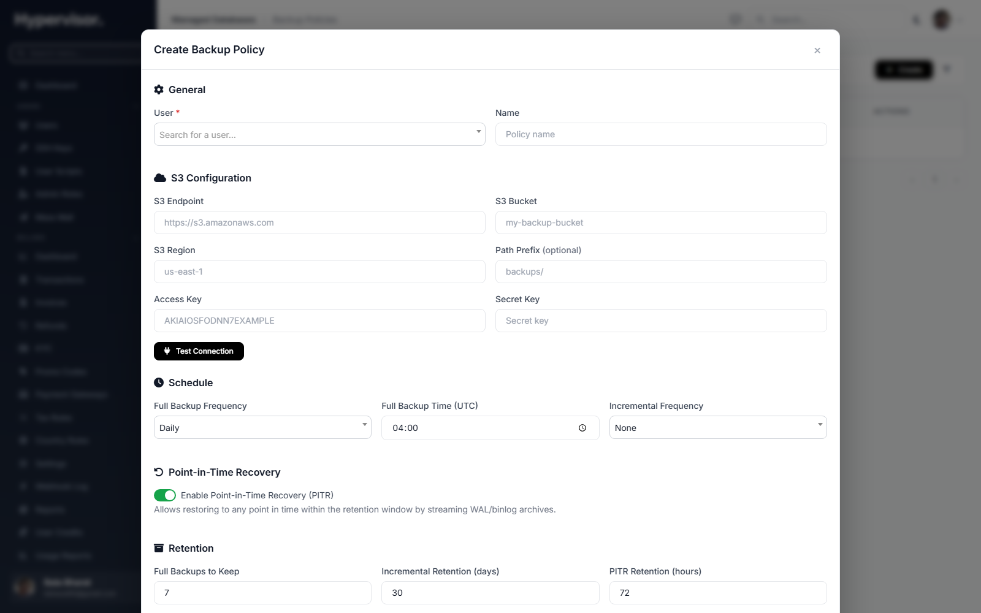Click the Secret Key input field
Screen dimensions: 981x613
(661, 321)
